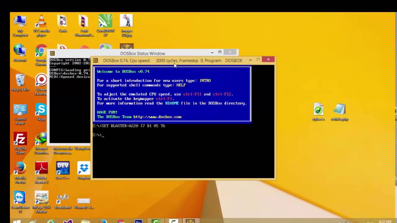Viewport: 397px width, 223px height.
Task: Click DOSBox Status Window title-bar icon
Action: (x=52, y=53)
